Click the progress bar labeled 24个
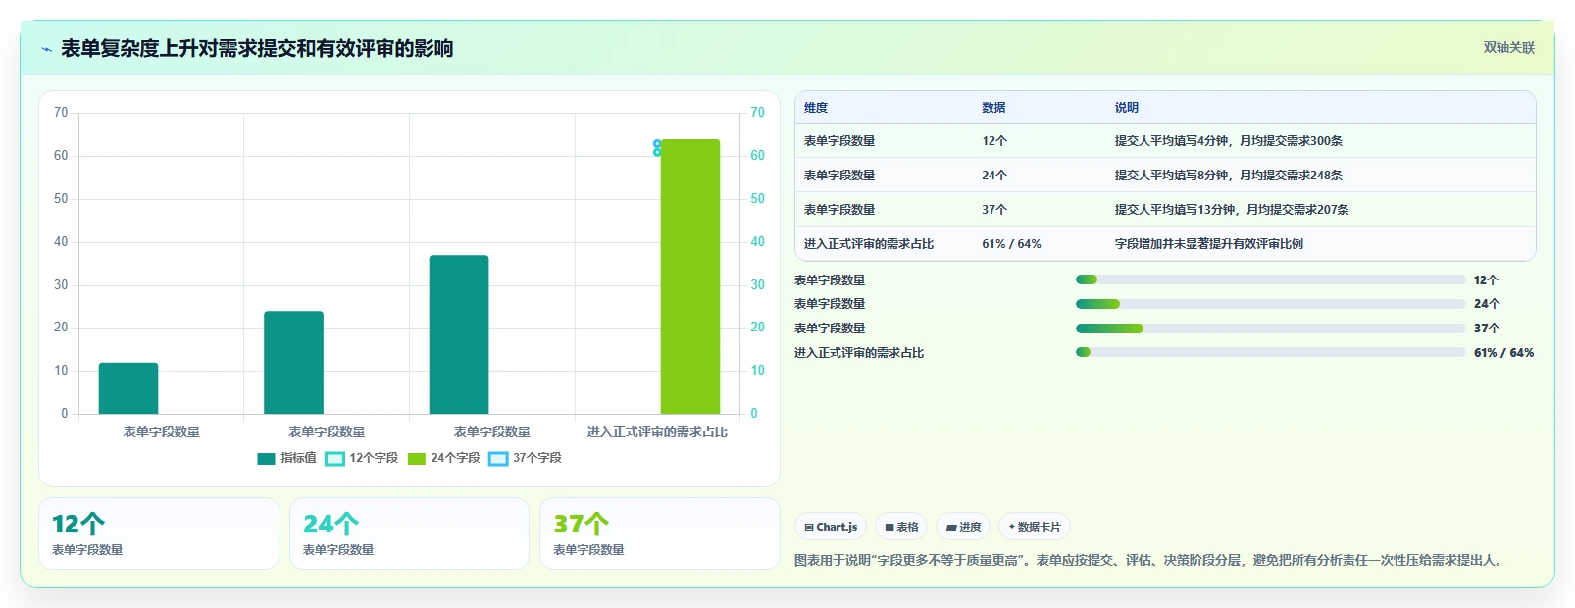 pos(1270,304)
